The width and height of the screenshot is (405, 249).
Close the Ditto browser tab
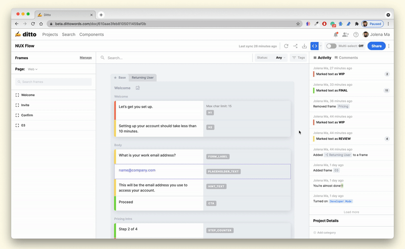[x=91, y=15]
